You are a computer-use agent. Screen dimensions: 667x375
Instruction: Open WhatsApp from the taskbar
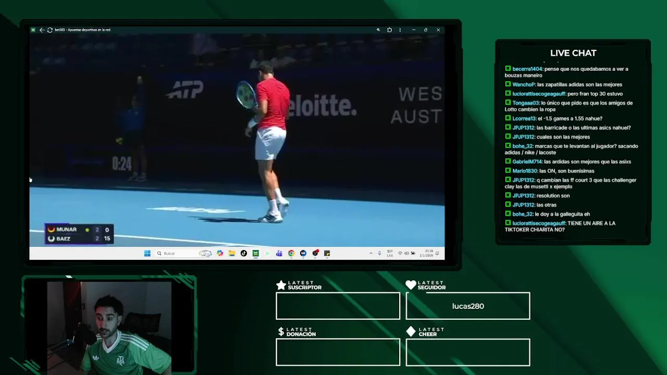(267, 253)
